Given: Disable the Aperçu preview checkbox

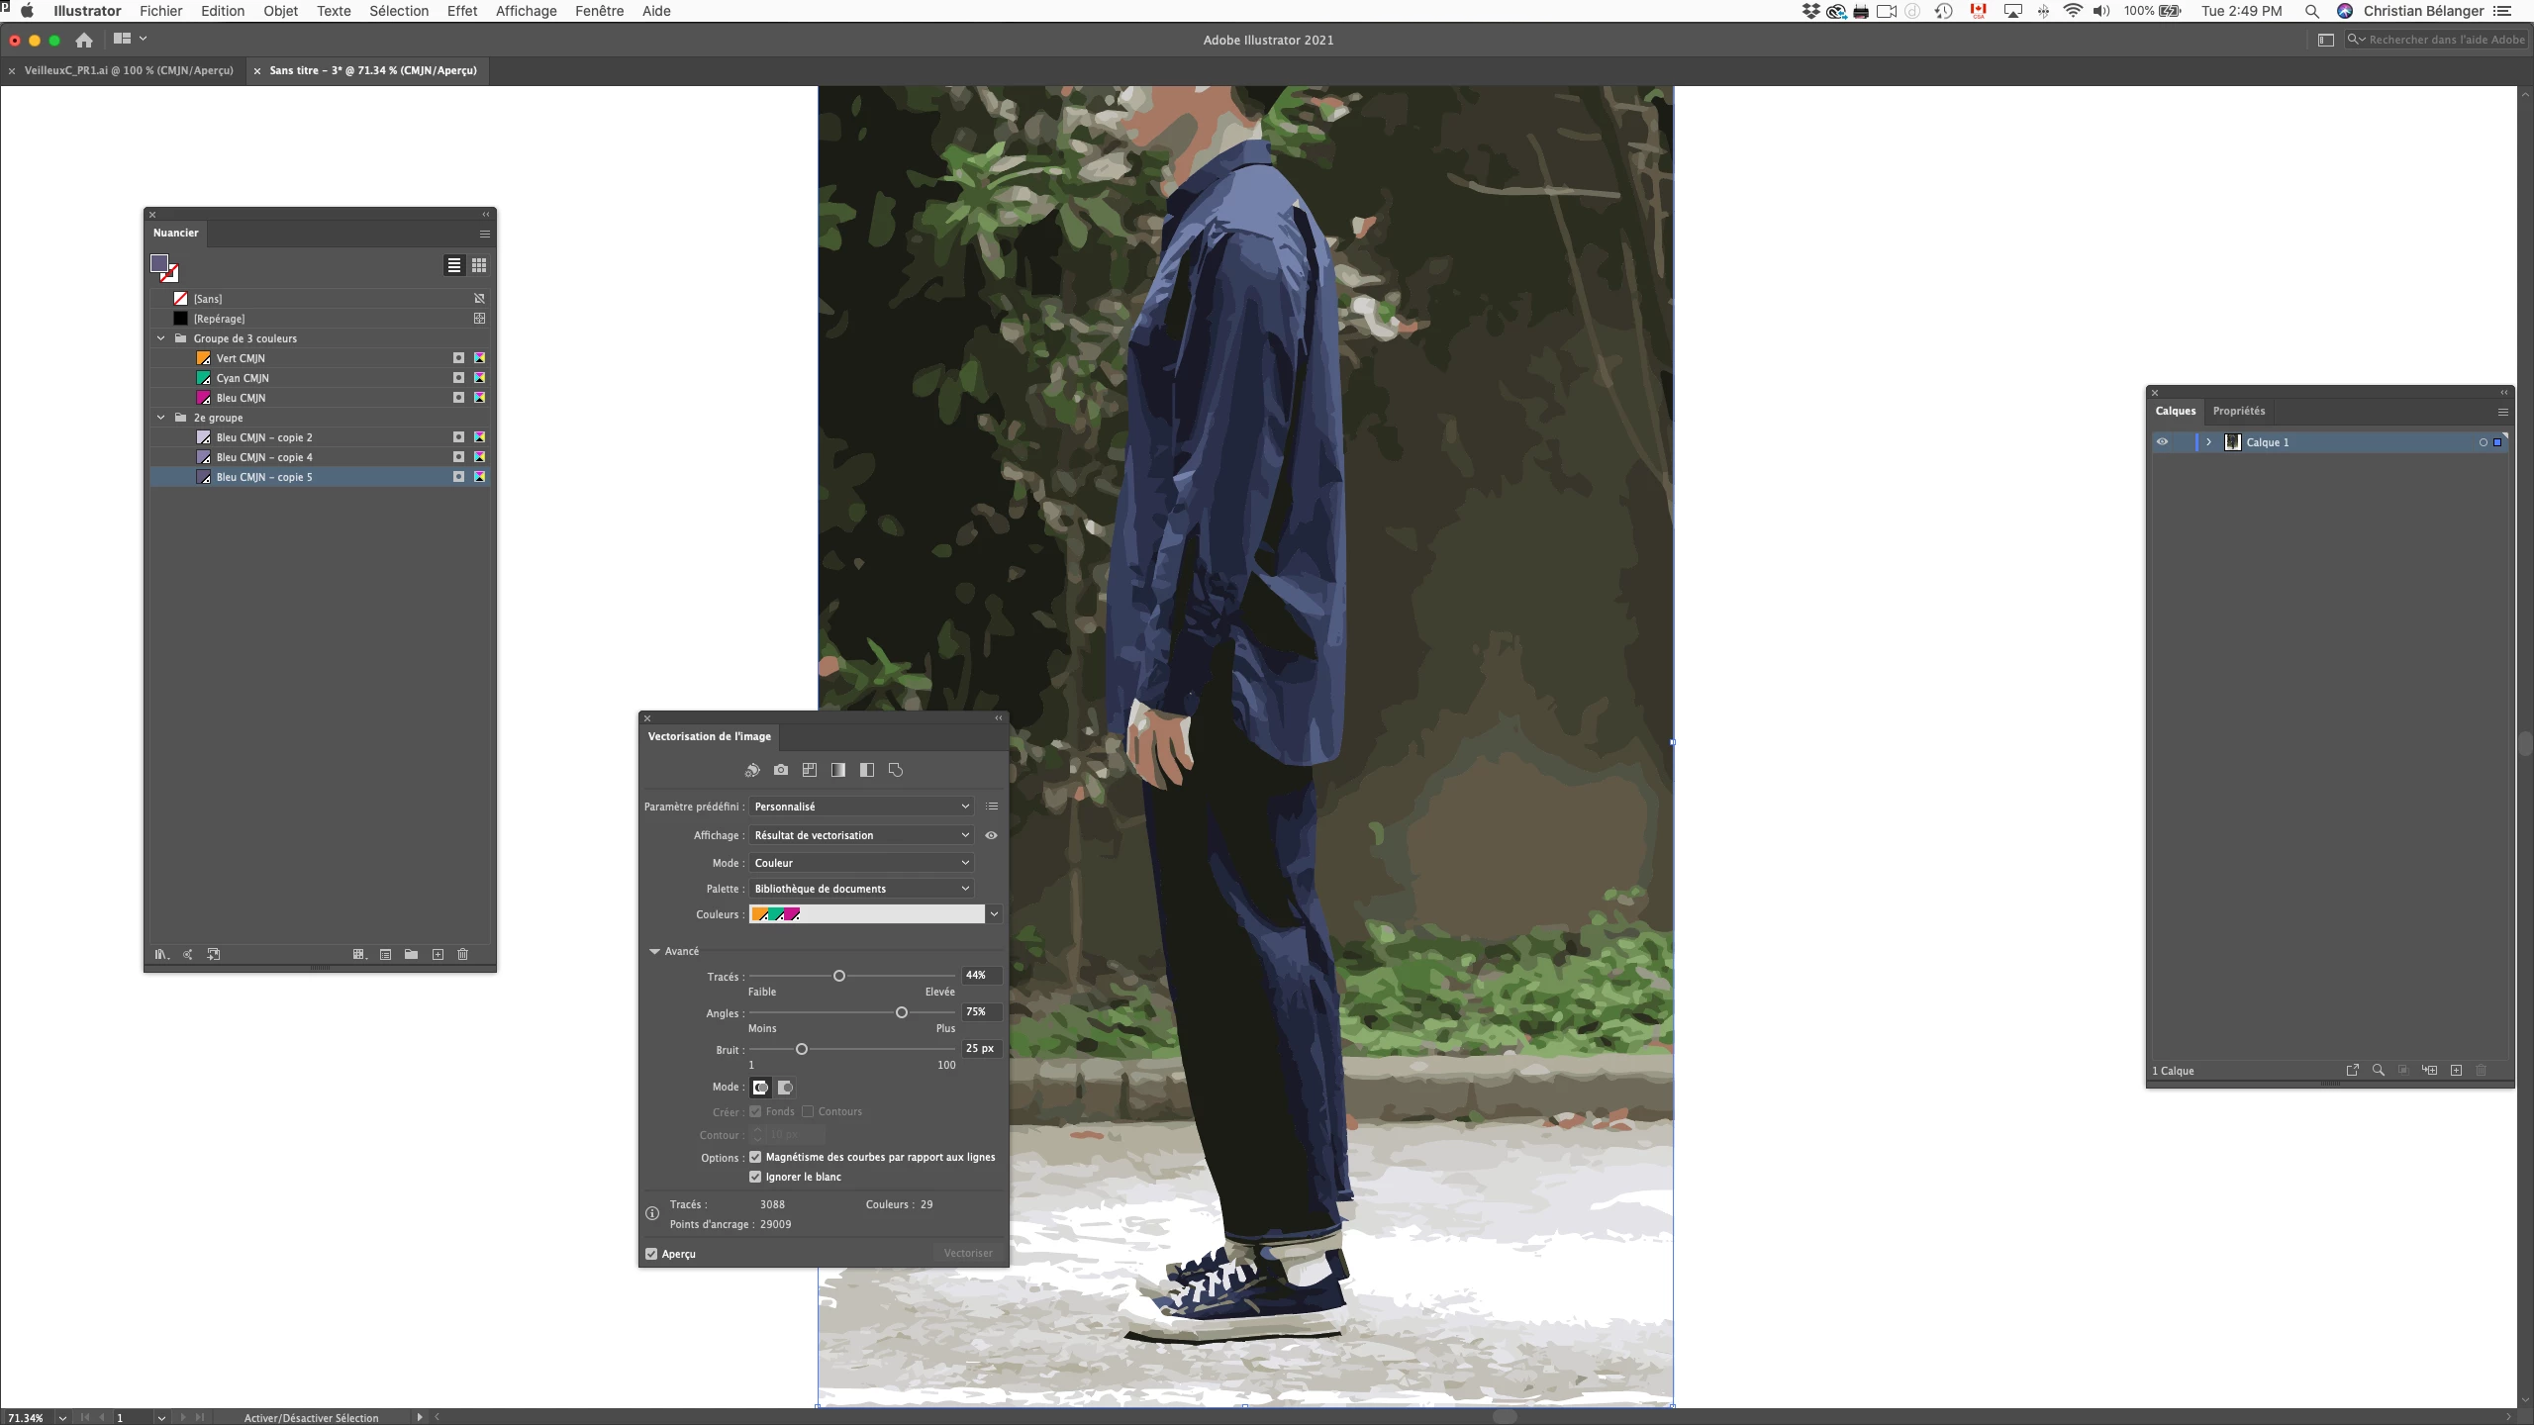Looking at the screenshot, I should pos(651,1254).
